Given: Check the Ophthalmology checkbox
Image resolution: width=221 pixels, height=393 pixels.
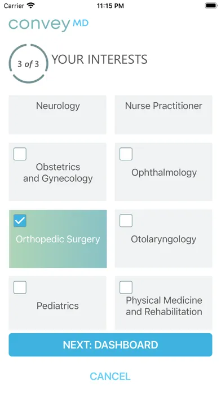Looking at the screenshot, I should point(126,154).
